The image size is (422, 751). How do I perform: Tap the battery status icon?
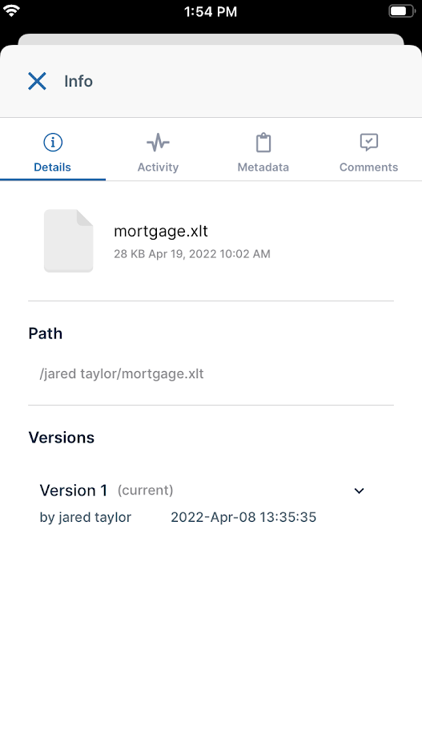401,11
